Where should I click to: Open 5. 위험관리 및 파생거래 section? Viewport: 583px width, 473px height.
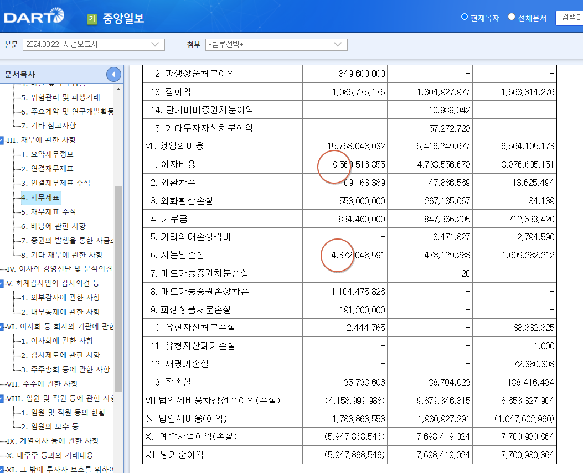[60, 97]
